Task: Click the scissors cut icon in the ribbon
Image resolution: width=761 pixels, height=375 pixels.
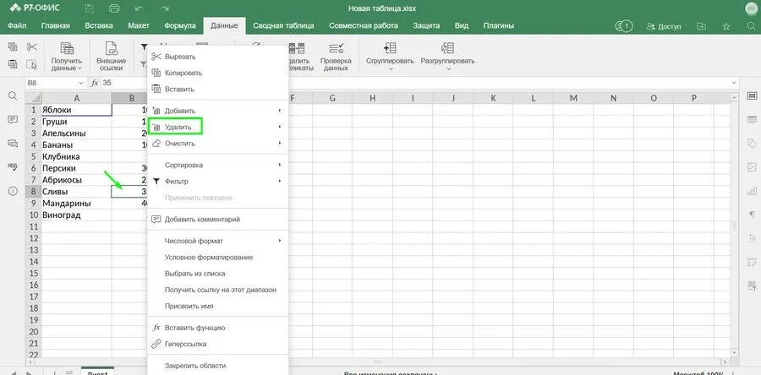Action: 31,47
